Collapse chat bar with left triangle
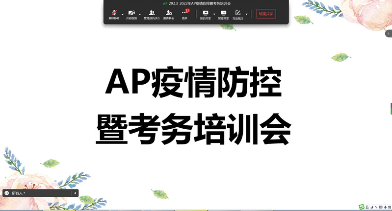392x211 pixels. point(75,193)
